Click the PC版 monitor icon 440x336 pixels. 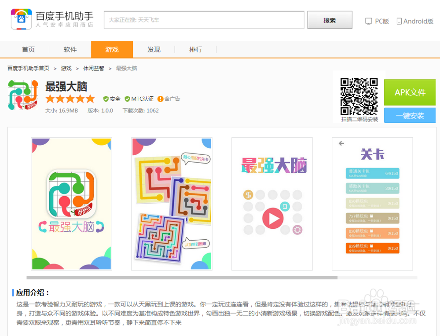point(368,21)
